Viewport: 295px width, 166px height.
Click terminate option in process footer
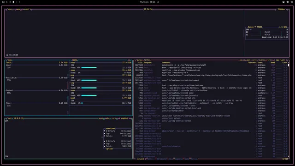click(x=162, y=159)
